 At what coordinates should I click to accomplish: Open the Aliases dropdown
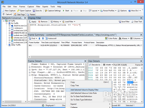pyautogui.click(x=124, y=39)
